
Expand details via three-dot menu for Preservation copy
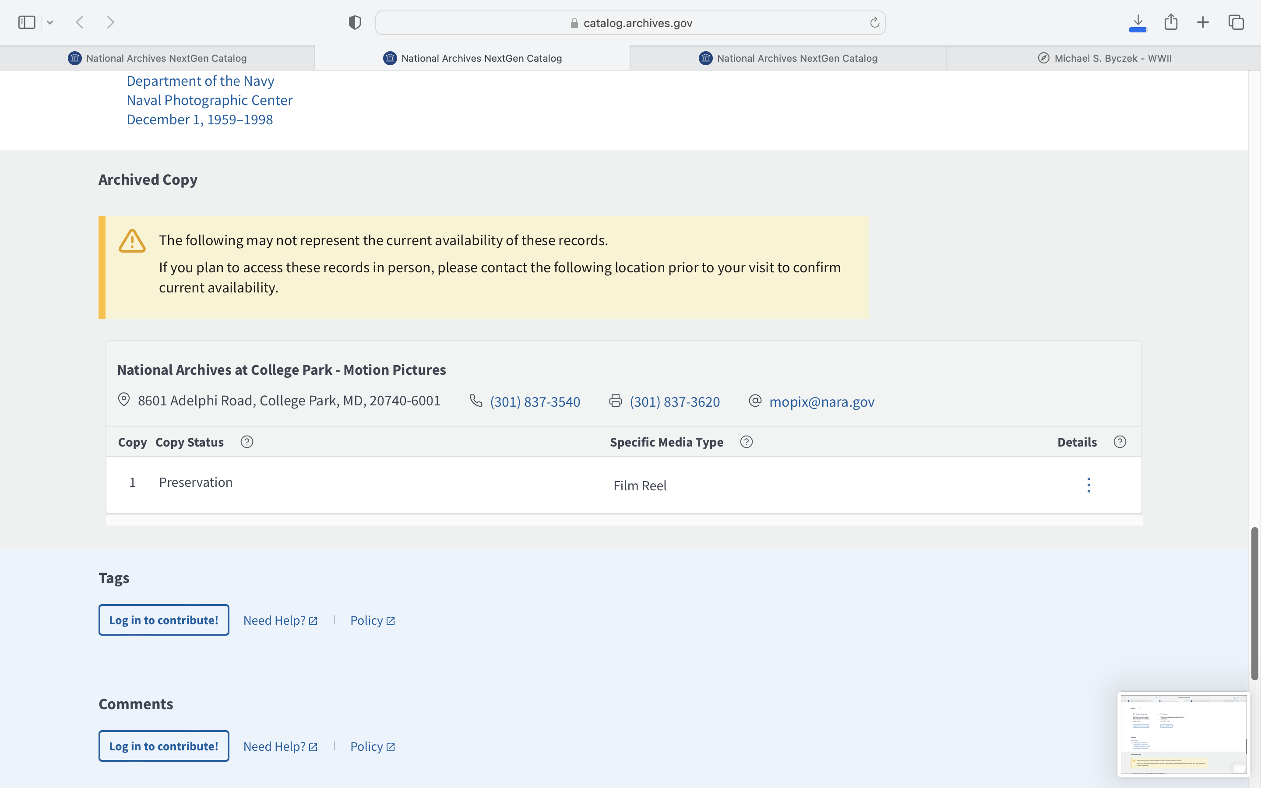1088,485
